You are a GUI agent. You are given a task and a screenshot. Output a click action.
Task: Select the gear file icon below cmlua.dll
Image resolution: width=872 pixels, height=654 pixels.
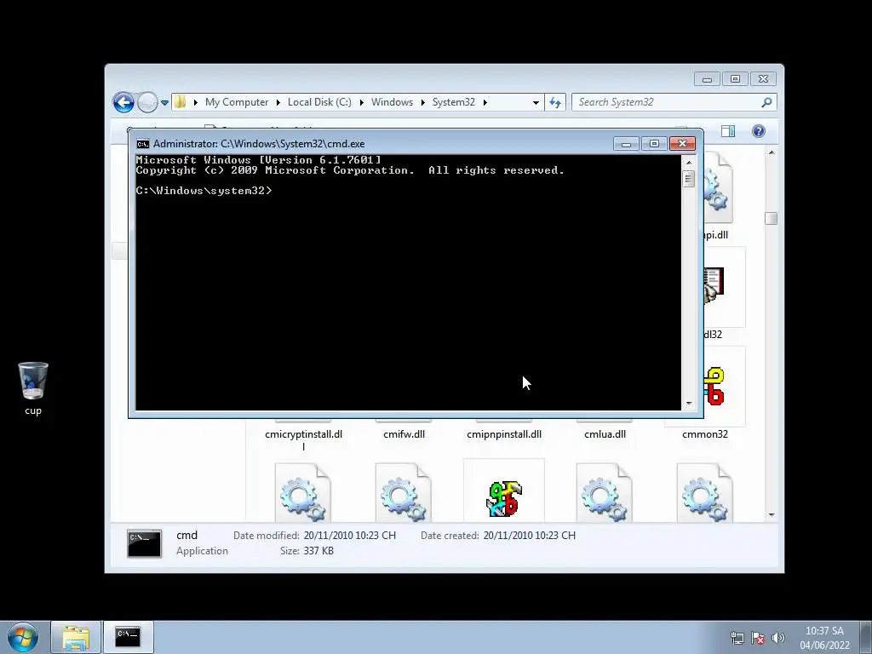[605, 493]
